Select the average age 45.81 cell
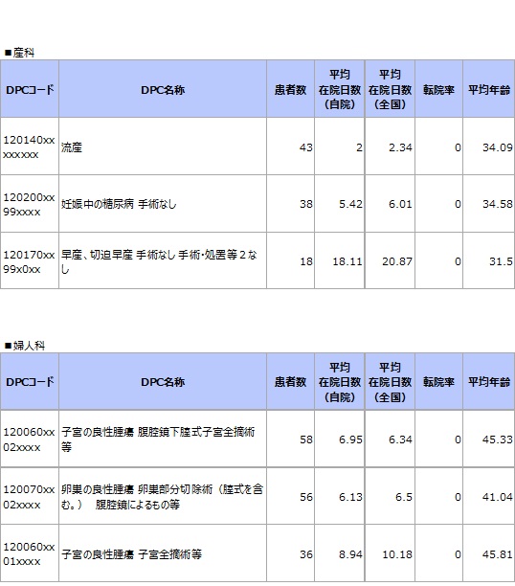The image size is (515, 586). click(x=489, y=553)
